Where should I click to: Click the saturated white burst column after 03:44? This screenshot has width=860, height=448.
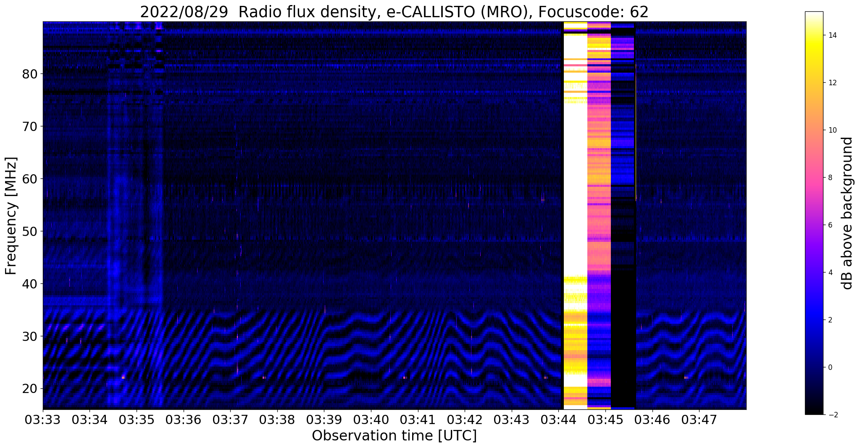point(575,215)
